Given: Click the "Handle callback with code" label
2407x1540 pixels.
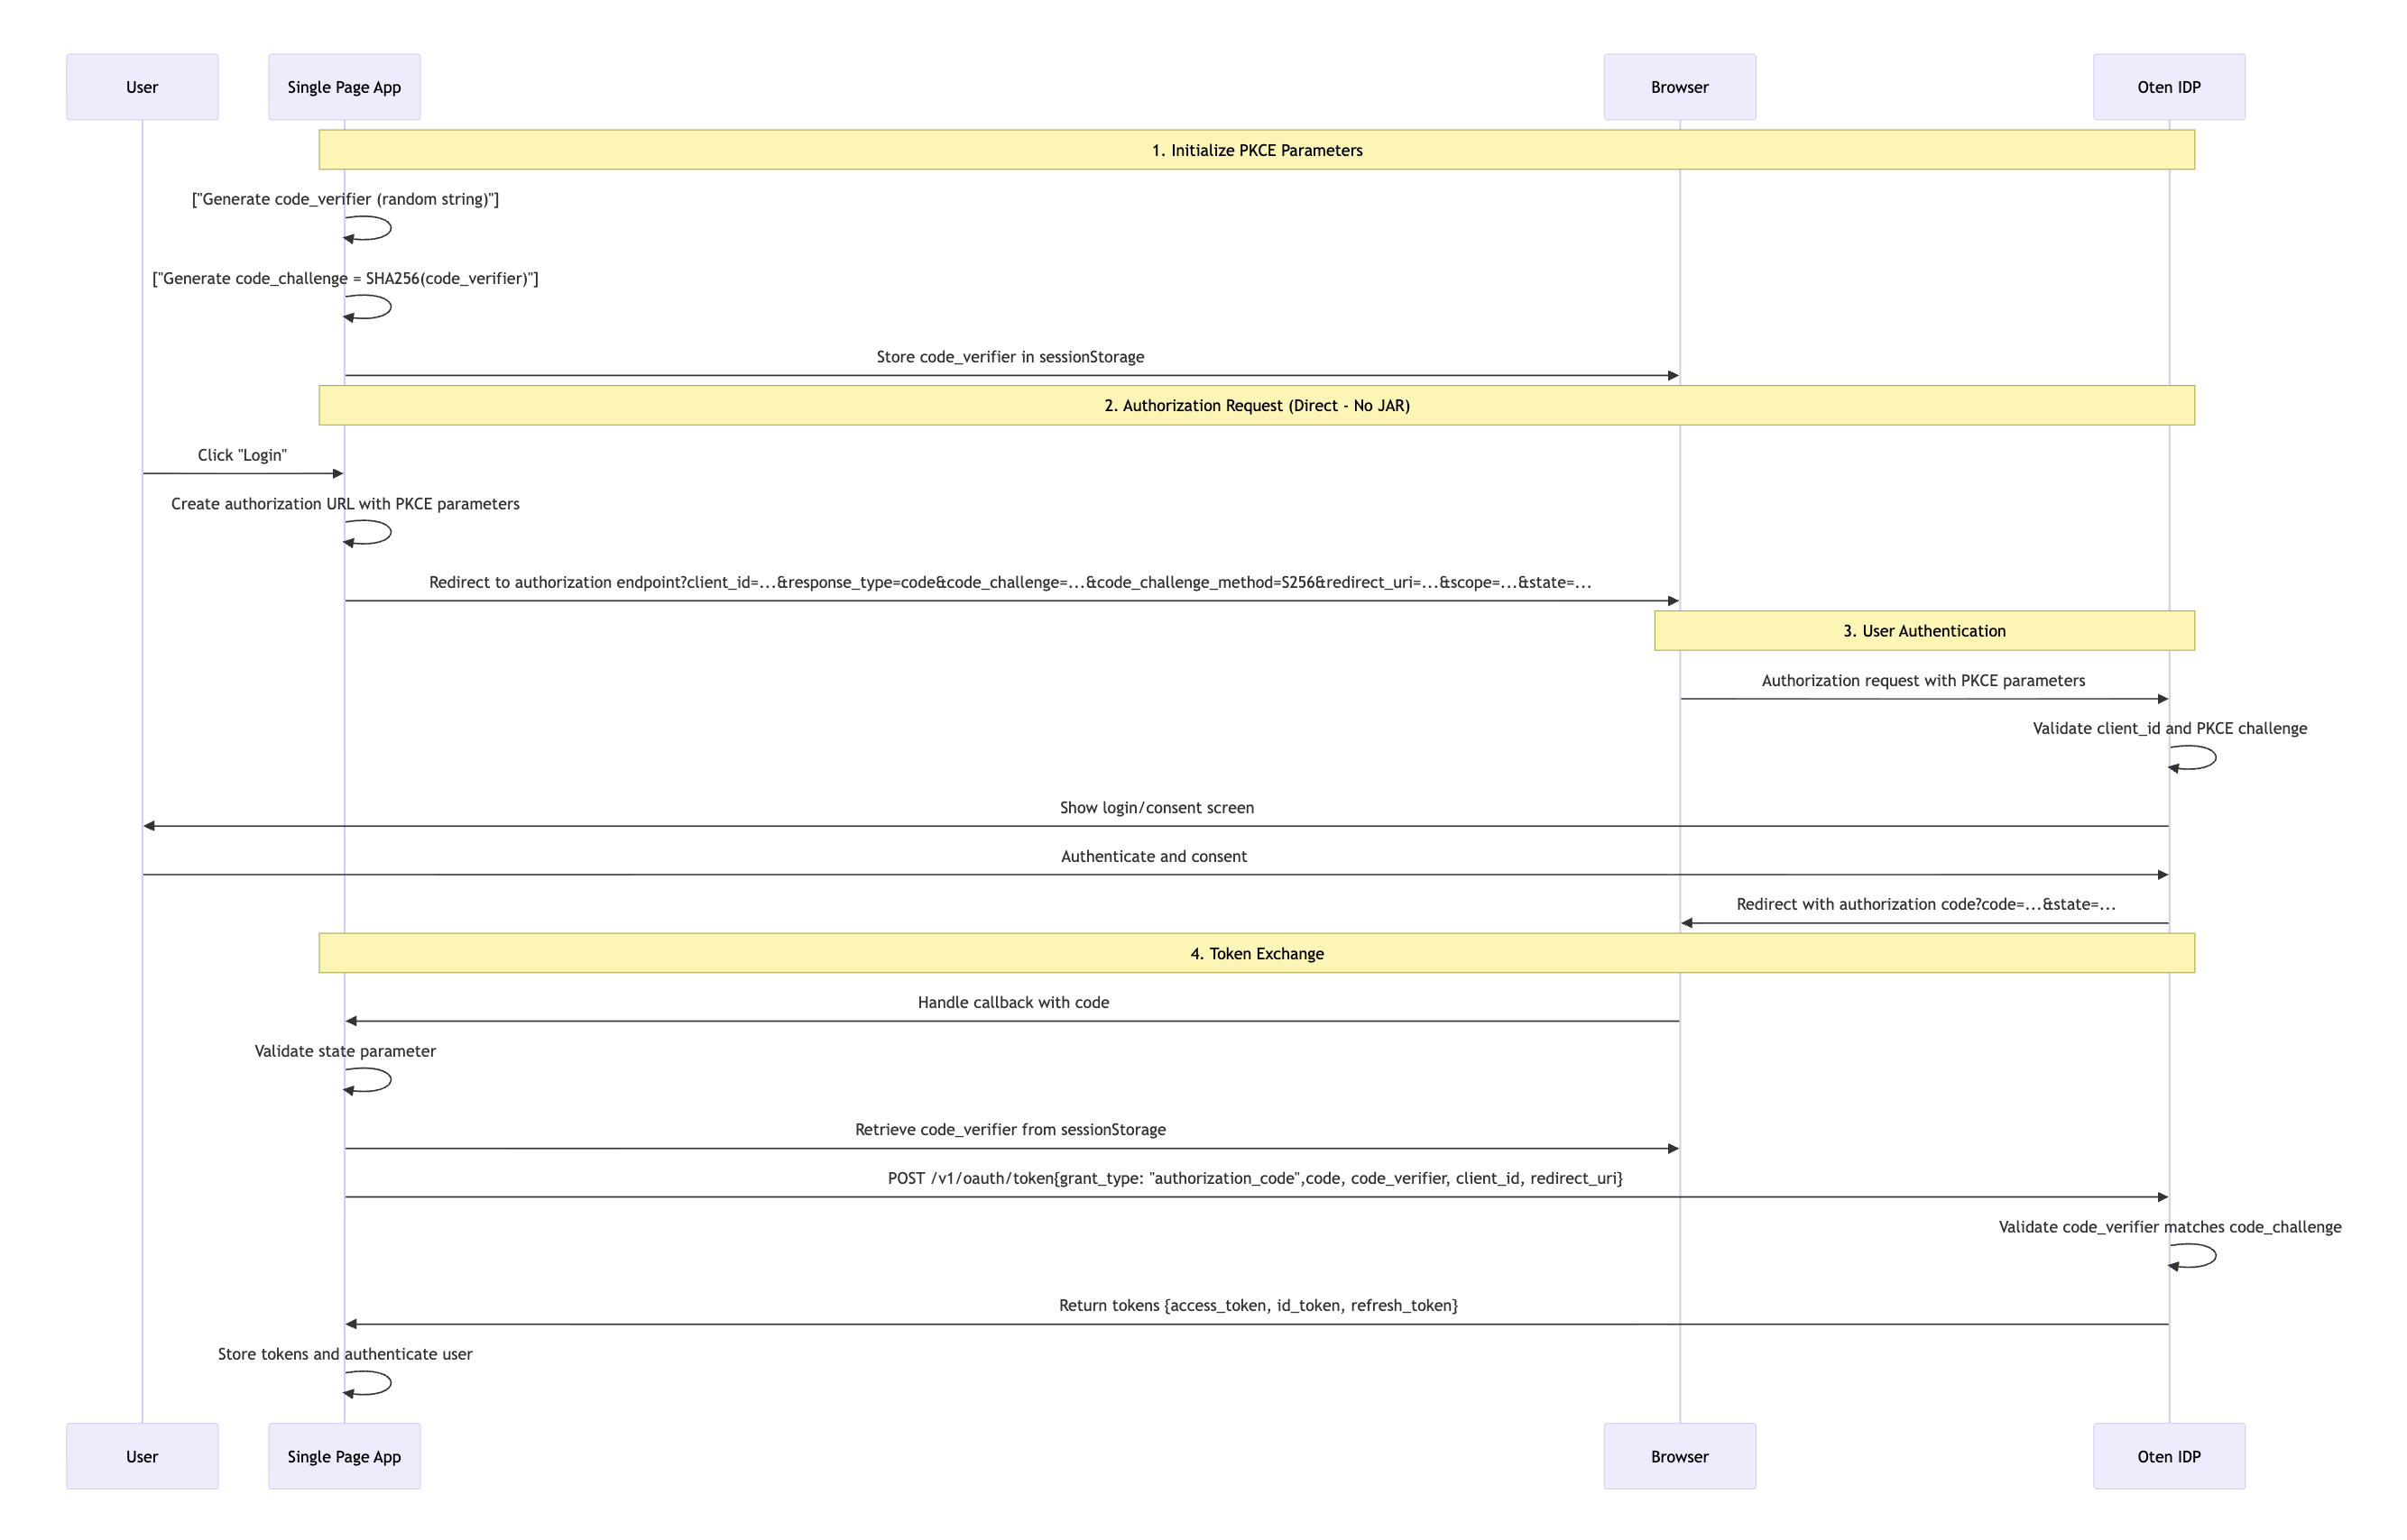Looking at the screenshot, I should (x=1012, y=1002).
